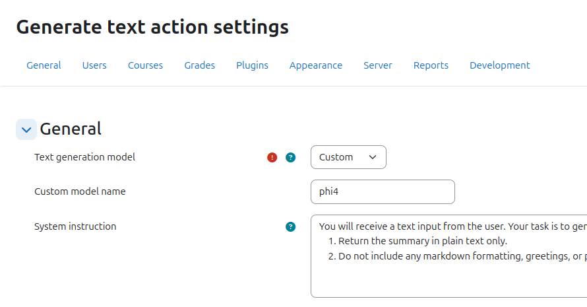View the Reports tab

click(431, 65)
